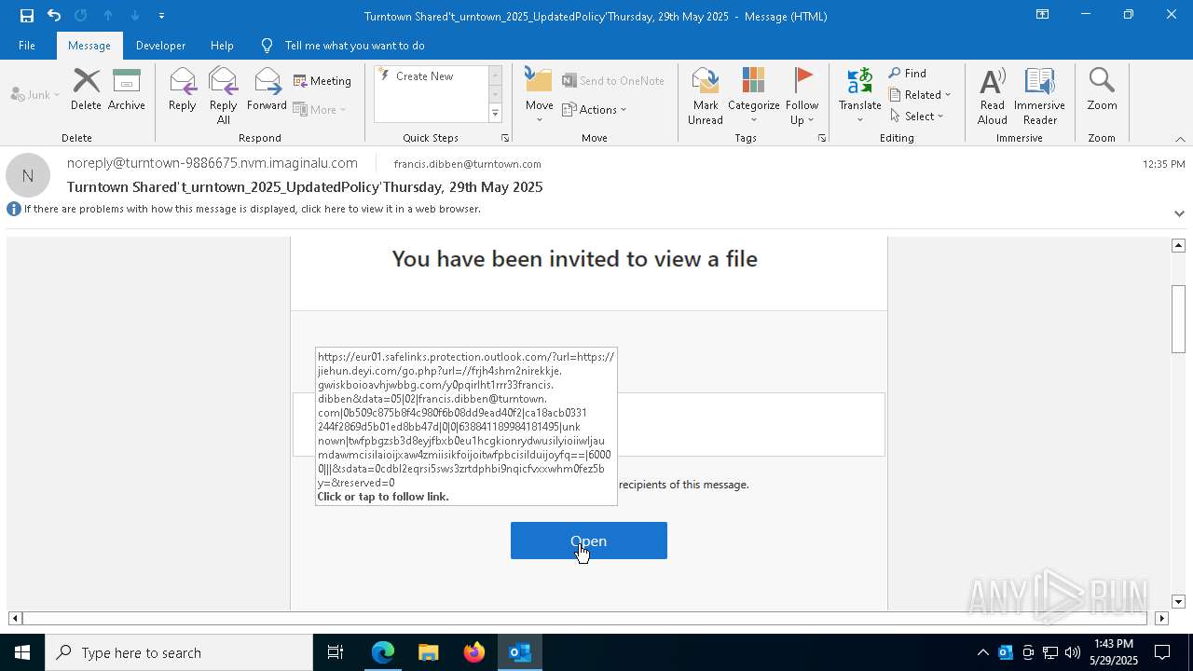Screen dimensions: 1193x671
Task: Open the Quick Steps dialog launcher
Action: point(505,138)
